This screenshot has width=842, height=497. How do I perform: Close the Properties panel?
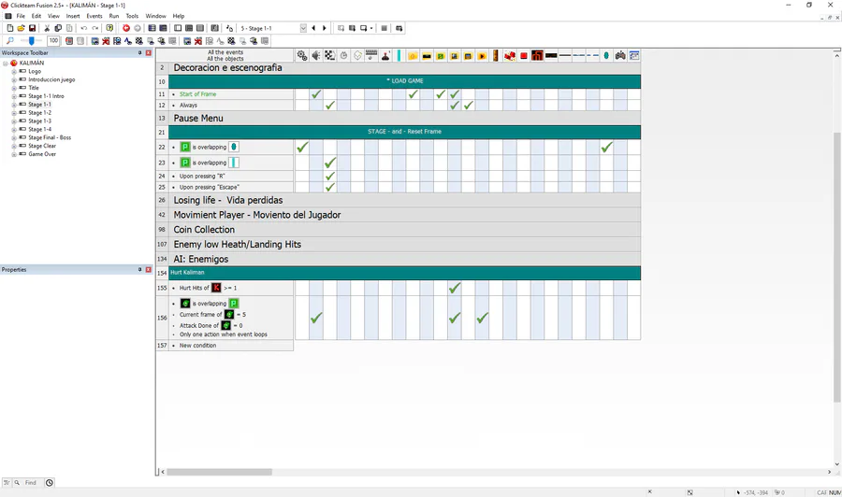pyautogui.click(x=149, y=270)
